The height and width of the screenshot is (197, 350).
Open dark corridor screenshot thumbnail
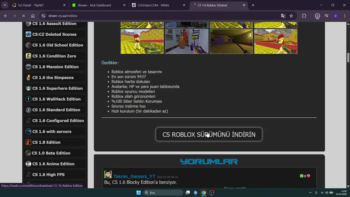(231, 41)
